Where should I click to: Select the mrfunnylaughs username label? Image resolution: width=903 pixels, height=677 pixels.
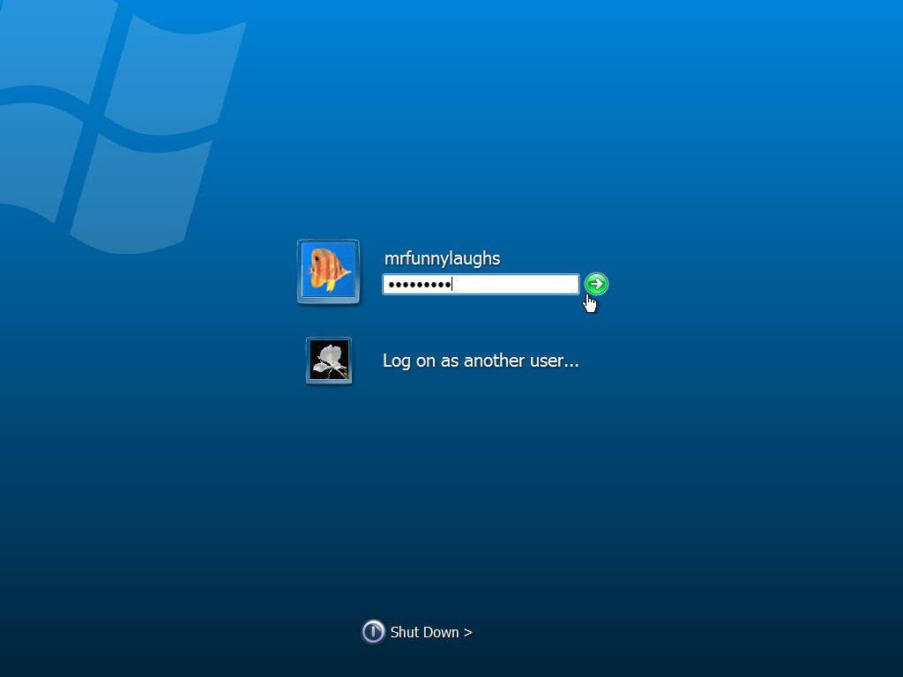[x=443, y=258]
